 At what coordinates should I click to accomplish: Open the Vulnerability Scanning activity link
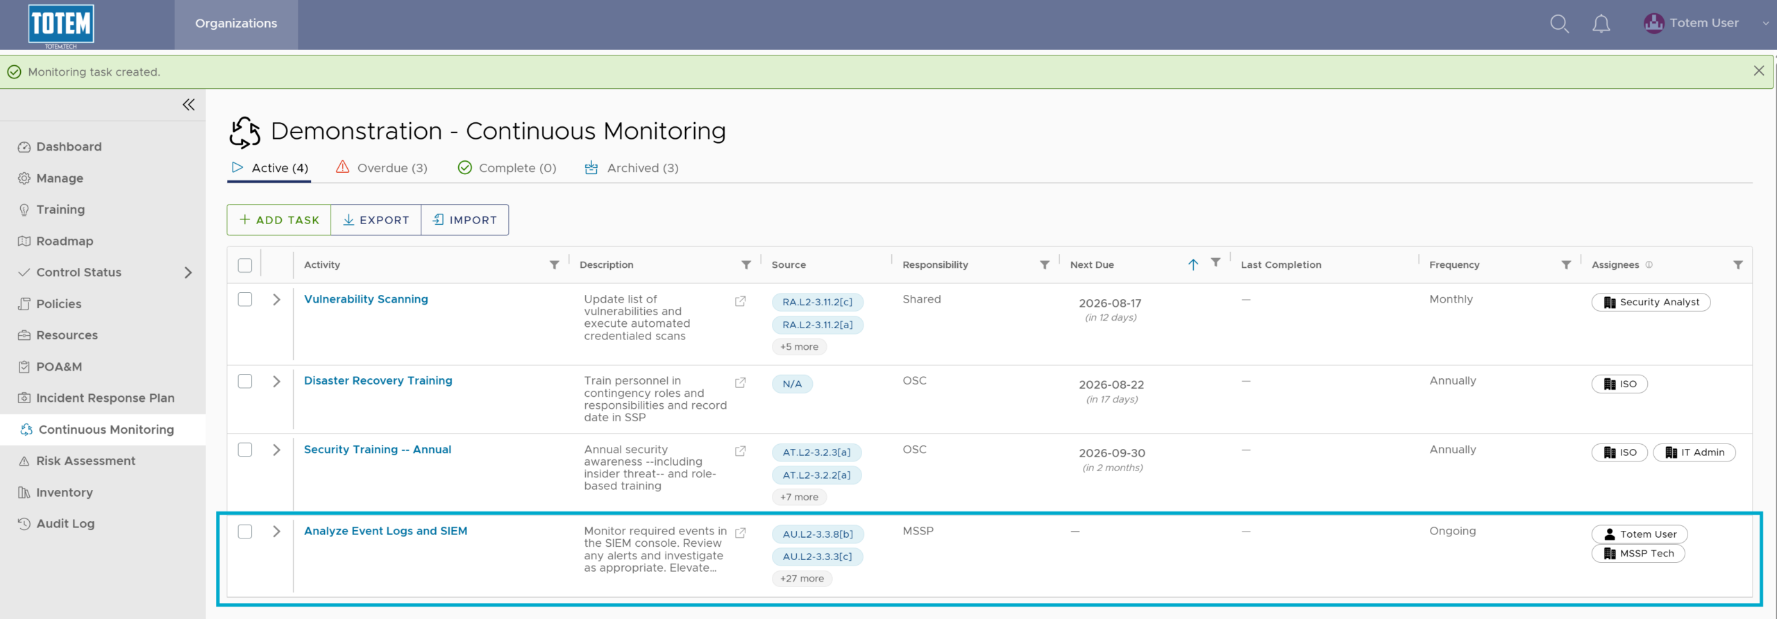[366, 299]
